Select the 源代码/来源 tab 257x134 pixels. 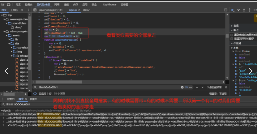tap(43, 5)
